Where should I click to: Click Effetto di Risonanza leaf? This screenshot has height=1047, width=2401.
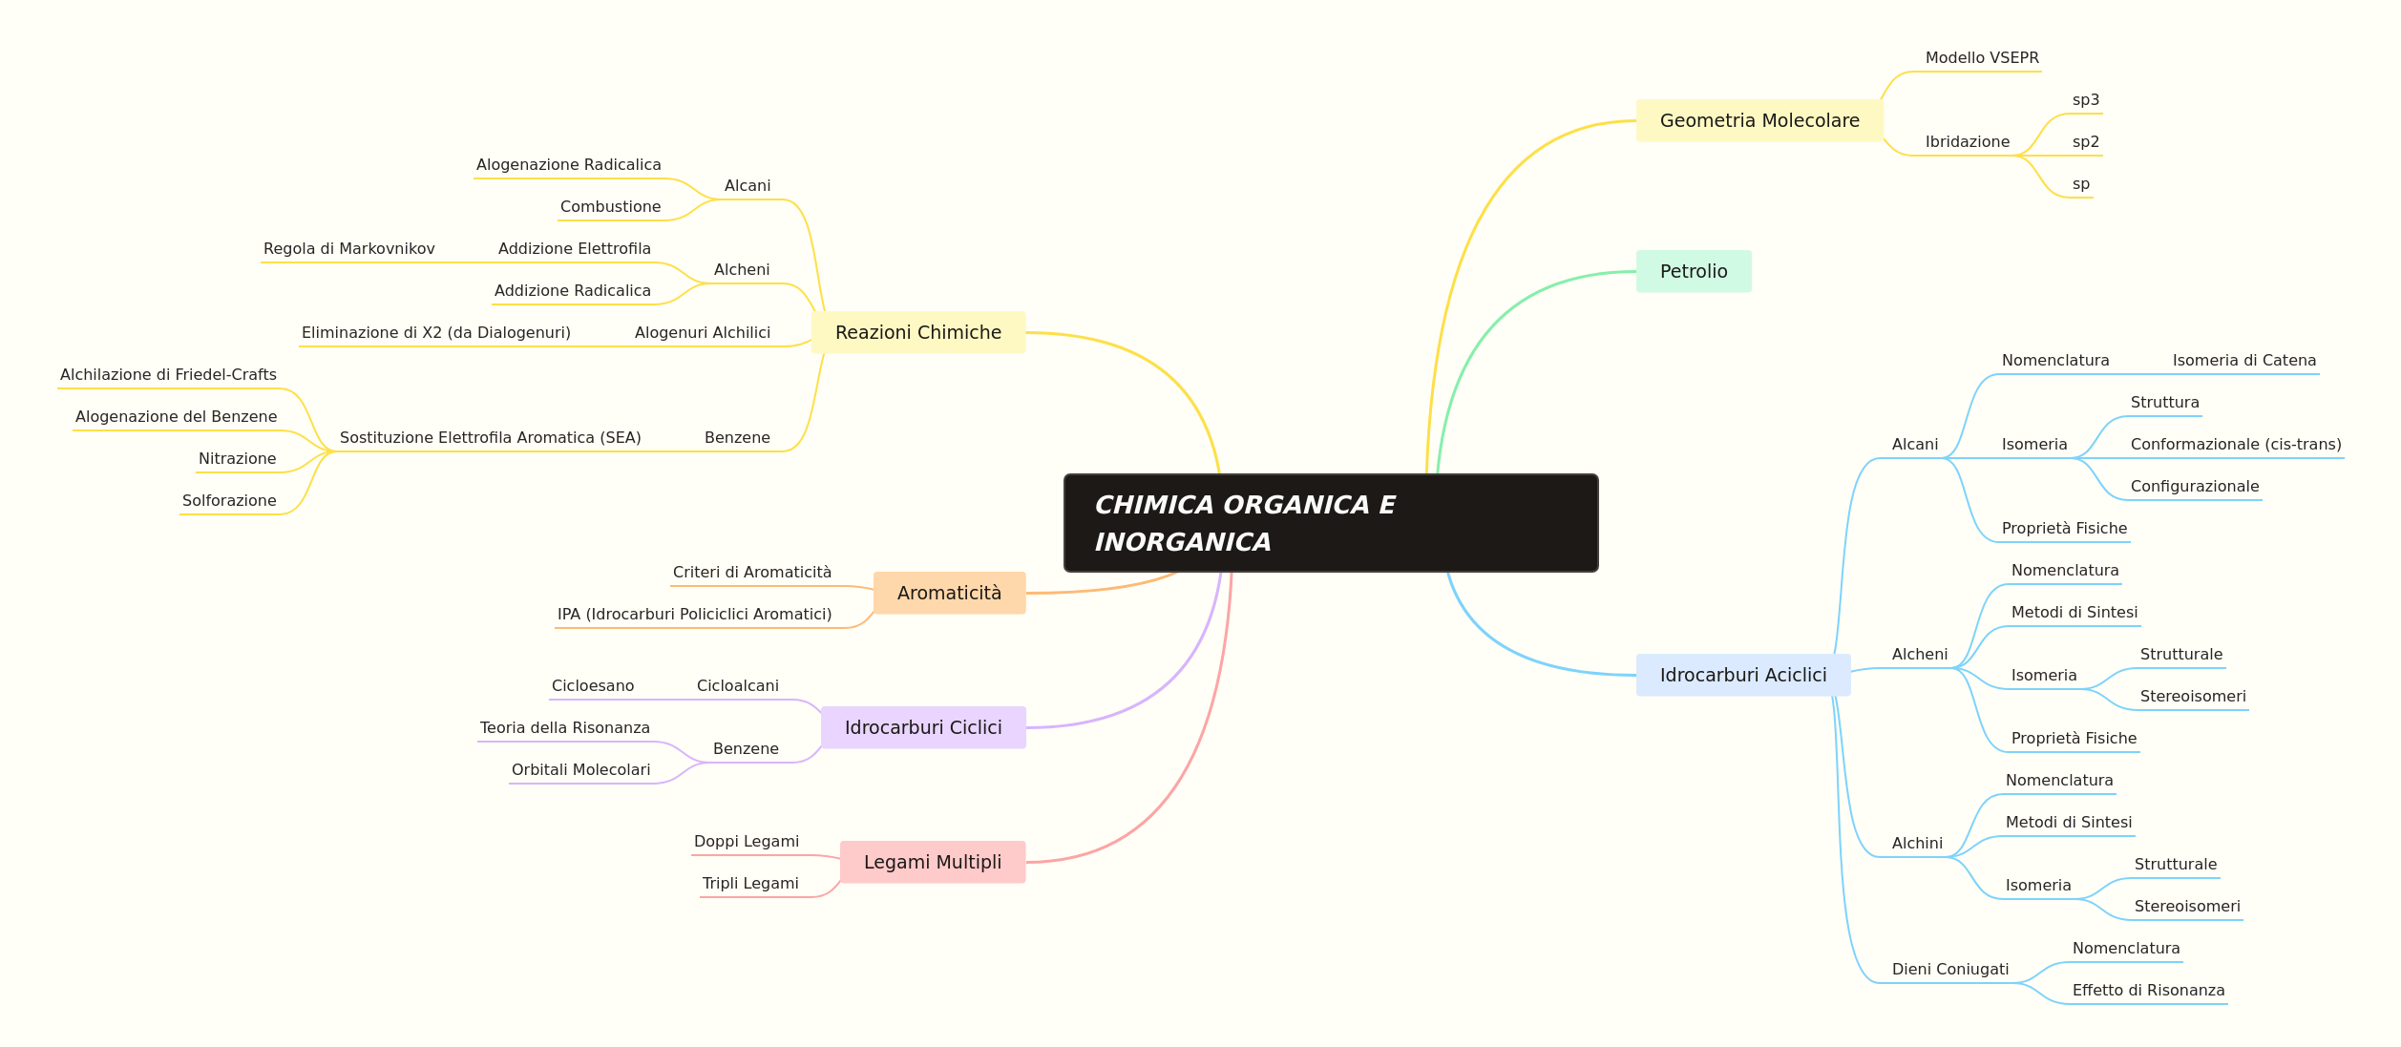coord(2149,991)
